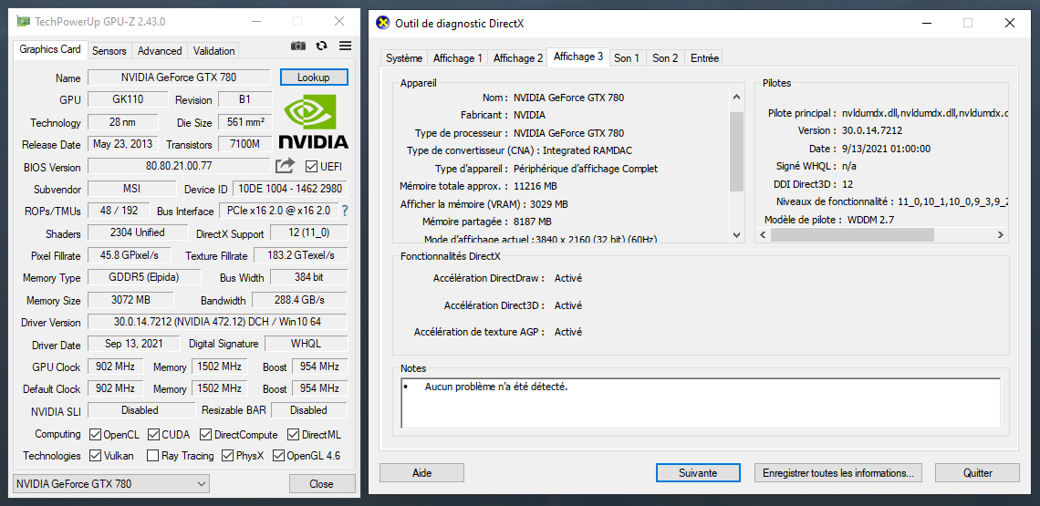The height and width of the screenshot is (506, 1040).
Task: Click the Pilotes scrollbar left arrow
Action: click(763, 234)
